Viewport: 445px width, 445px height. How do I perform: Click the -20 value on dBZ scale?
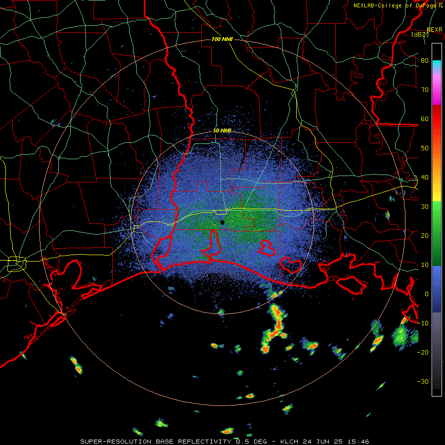[x=423, y=353]
